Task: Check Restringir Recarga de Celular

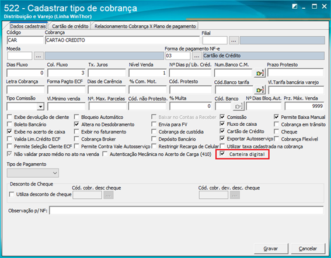Action: coord(154,146)
